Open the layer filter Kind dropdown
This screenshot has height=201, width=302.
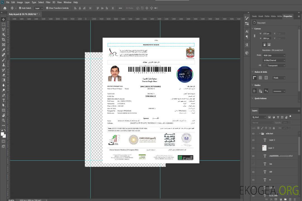pos(259,117)
